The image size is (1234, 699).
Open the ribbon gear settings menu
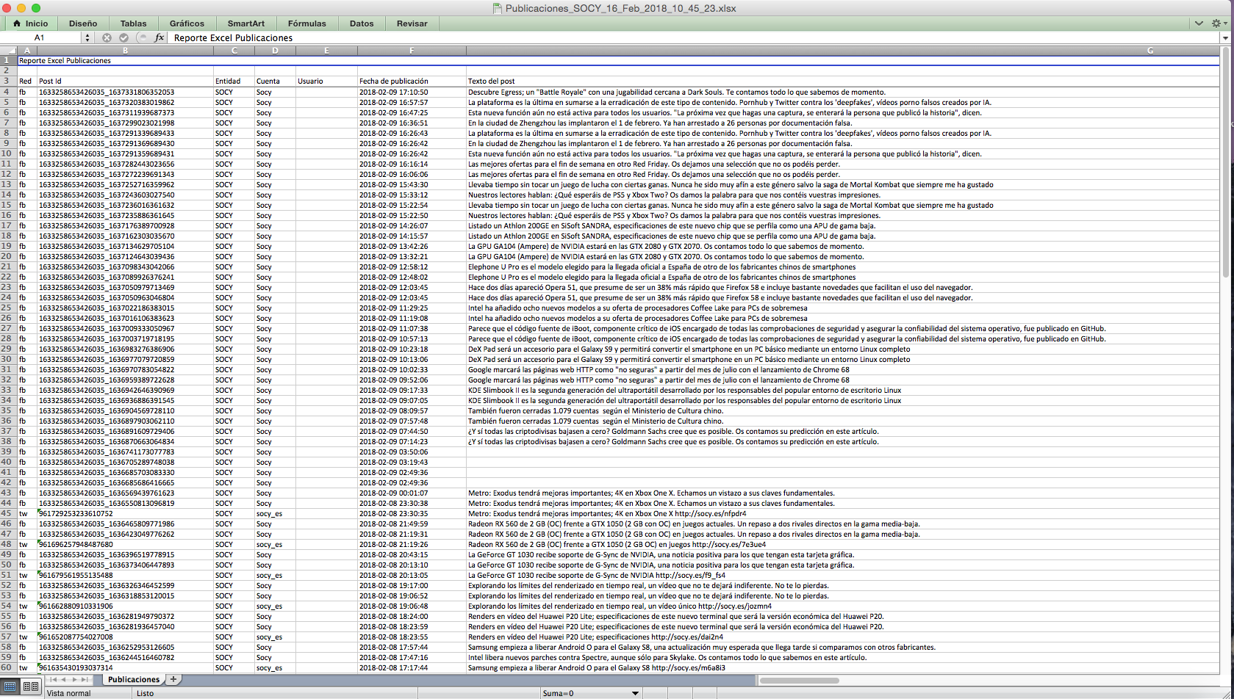coord(1218,23)
